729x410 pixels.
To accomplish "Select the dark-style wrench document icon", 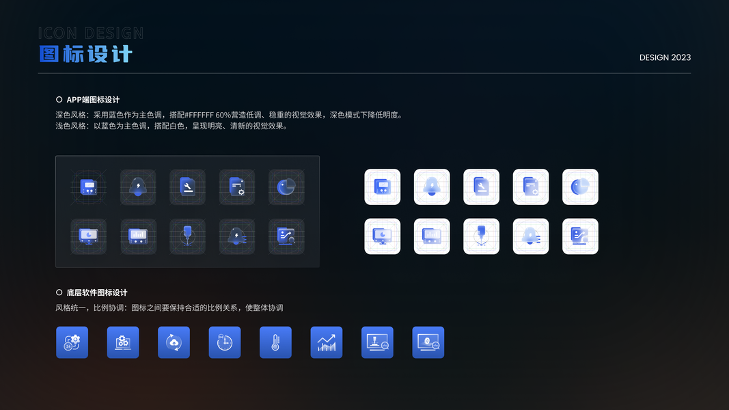I will click(187, 187).
